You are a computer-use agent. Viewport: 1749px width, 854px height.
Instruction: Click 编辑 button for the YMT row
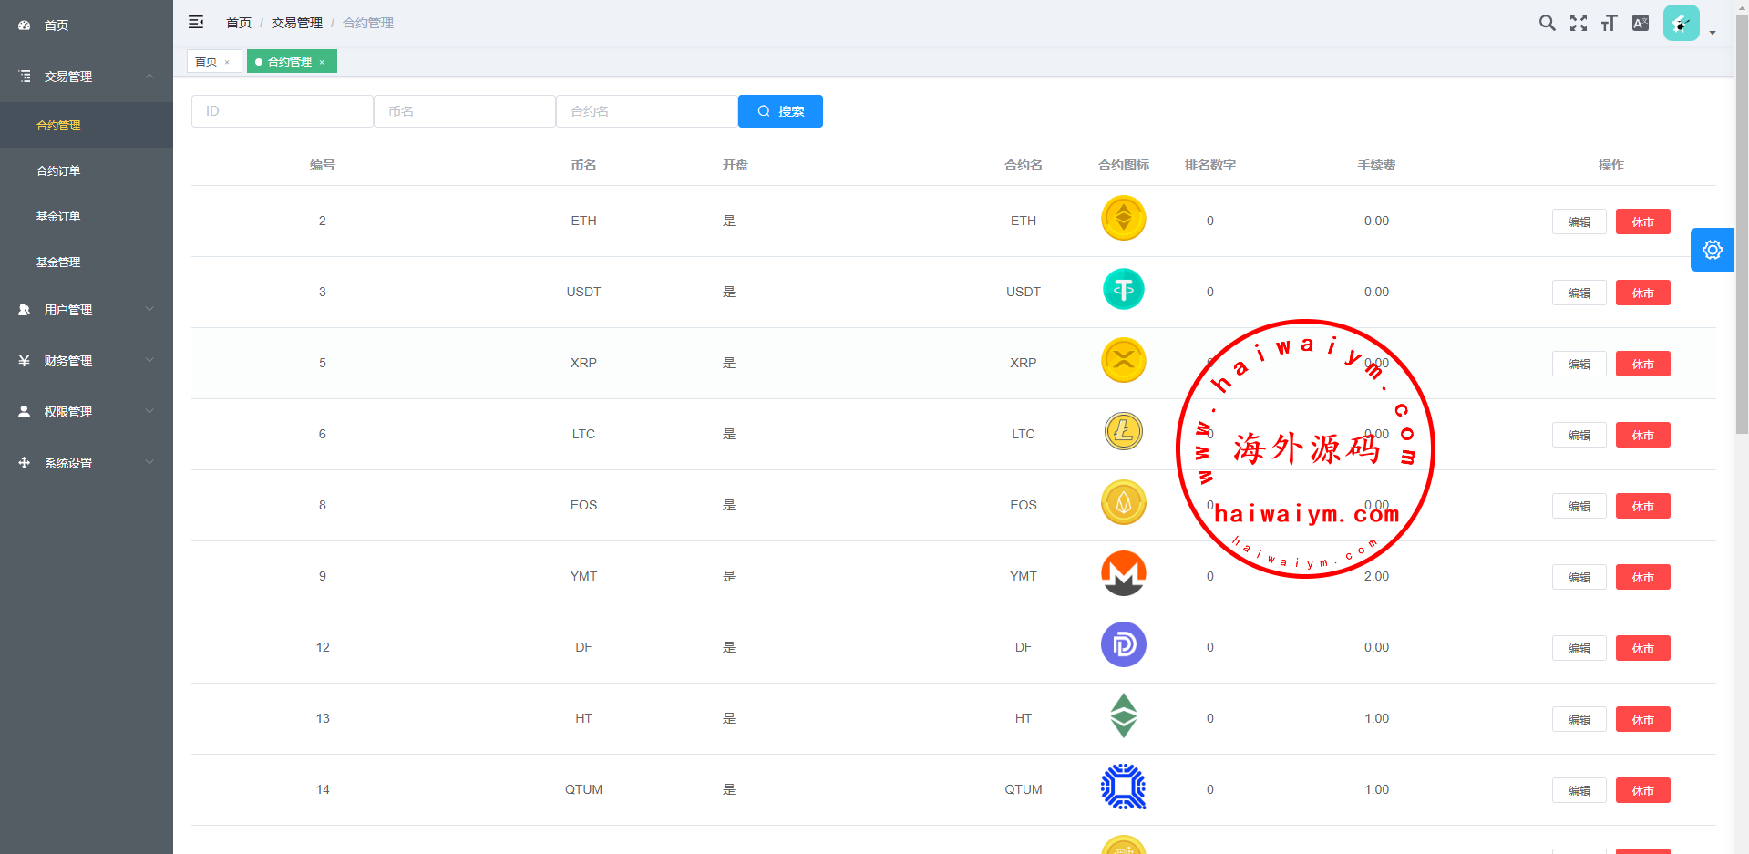point(1579,577)
